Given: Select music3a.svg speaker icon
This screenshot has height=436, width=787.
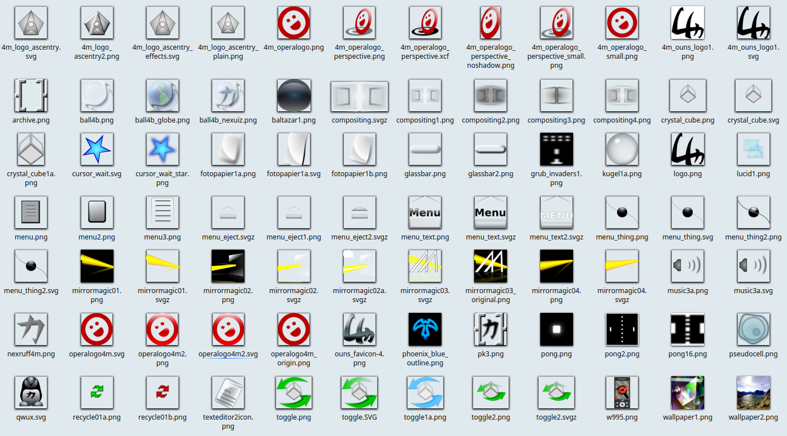Looking at the screenshot, I should [x=753, y=266].
